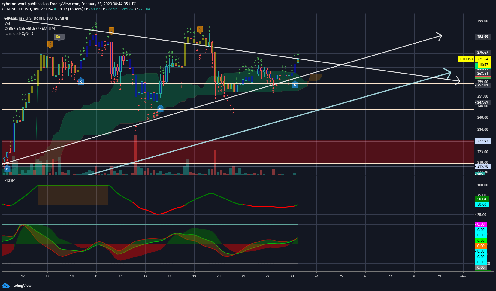Click the Mar label on the time axis
The height and width of the screenshot is (291, 496).
[463, 276]
